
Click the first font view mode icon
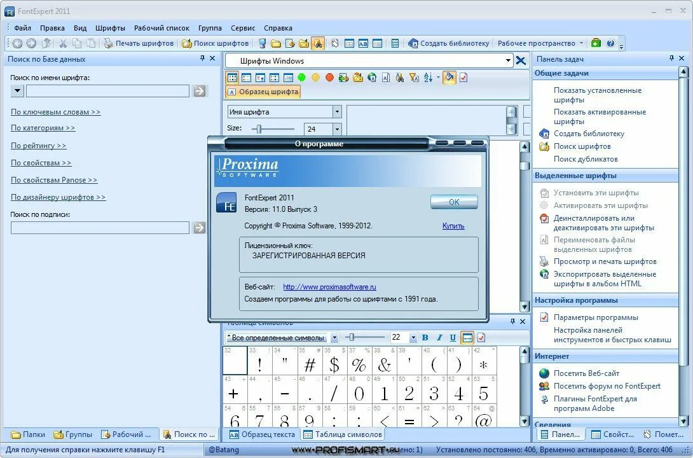(x=233, y=78)
